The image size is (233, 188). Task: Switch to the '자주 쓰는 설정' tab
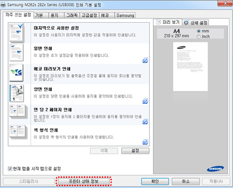[x=18, y=15]
